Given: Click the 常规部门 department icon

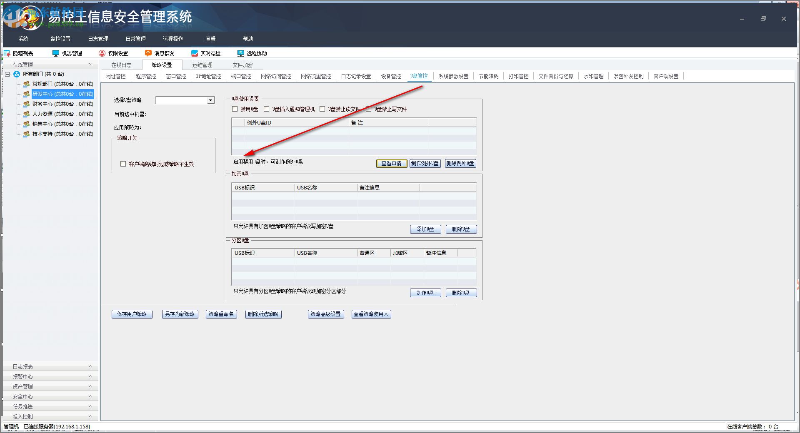Looking at the screenshot, I should (26, 84).
